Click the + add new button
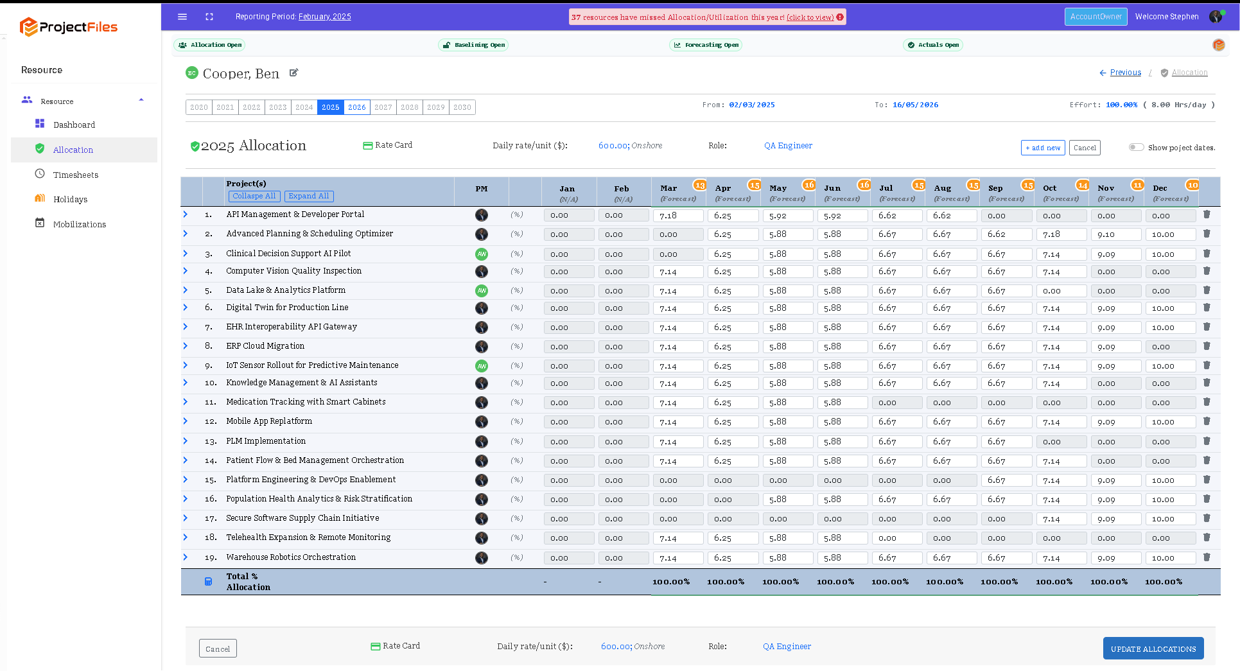Viewport: 1240px width, 671px height. tap(1043, 148)
